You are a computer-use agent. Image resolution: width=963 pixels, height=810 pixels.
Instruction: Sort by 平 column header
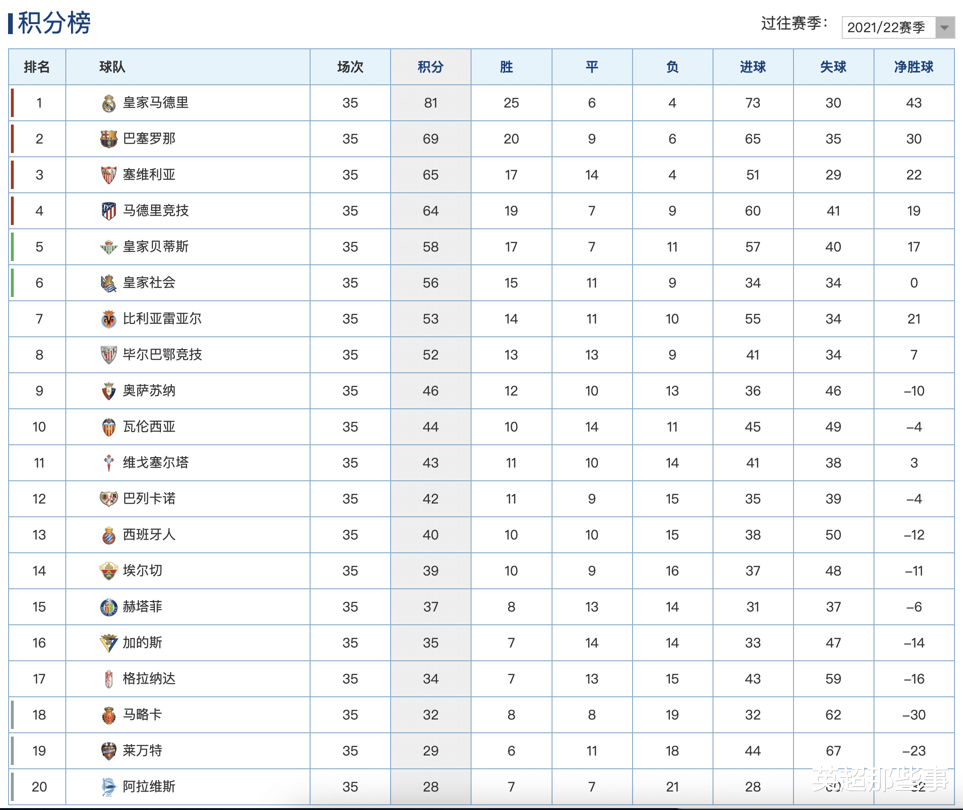point(592,67)
